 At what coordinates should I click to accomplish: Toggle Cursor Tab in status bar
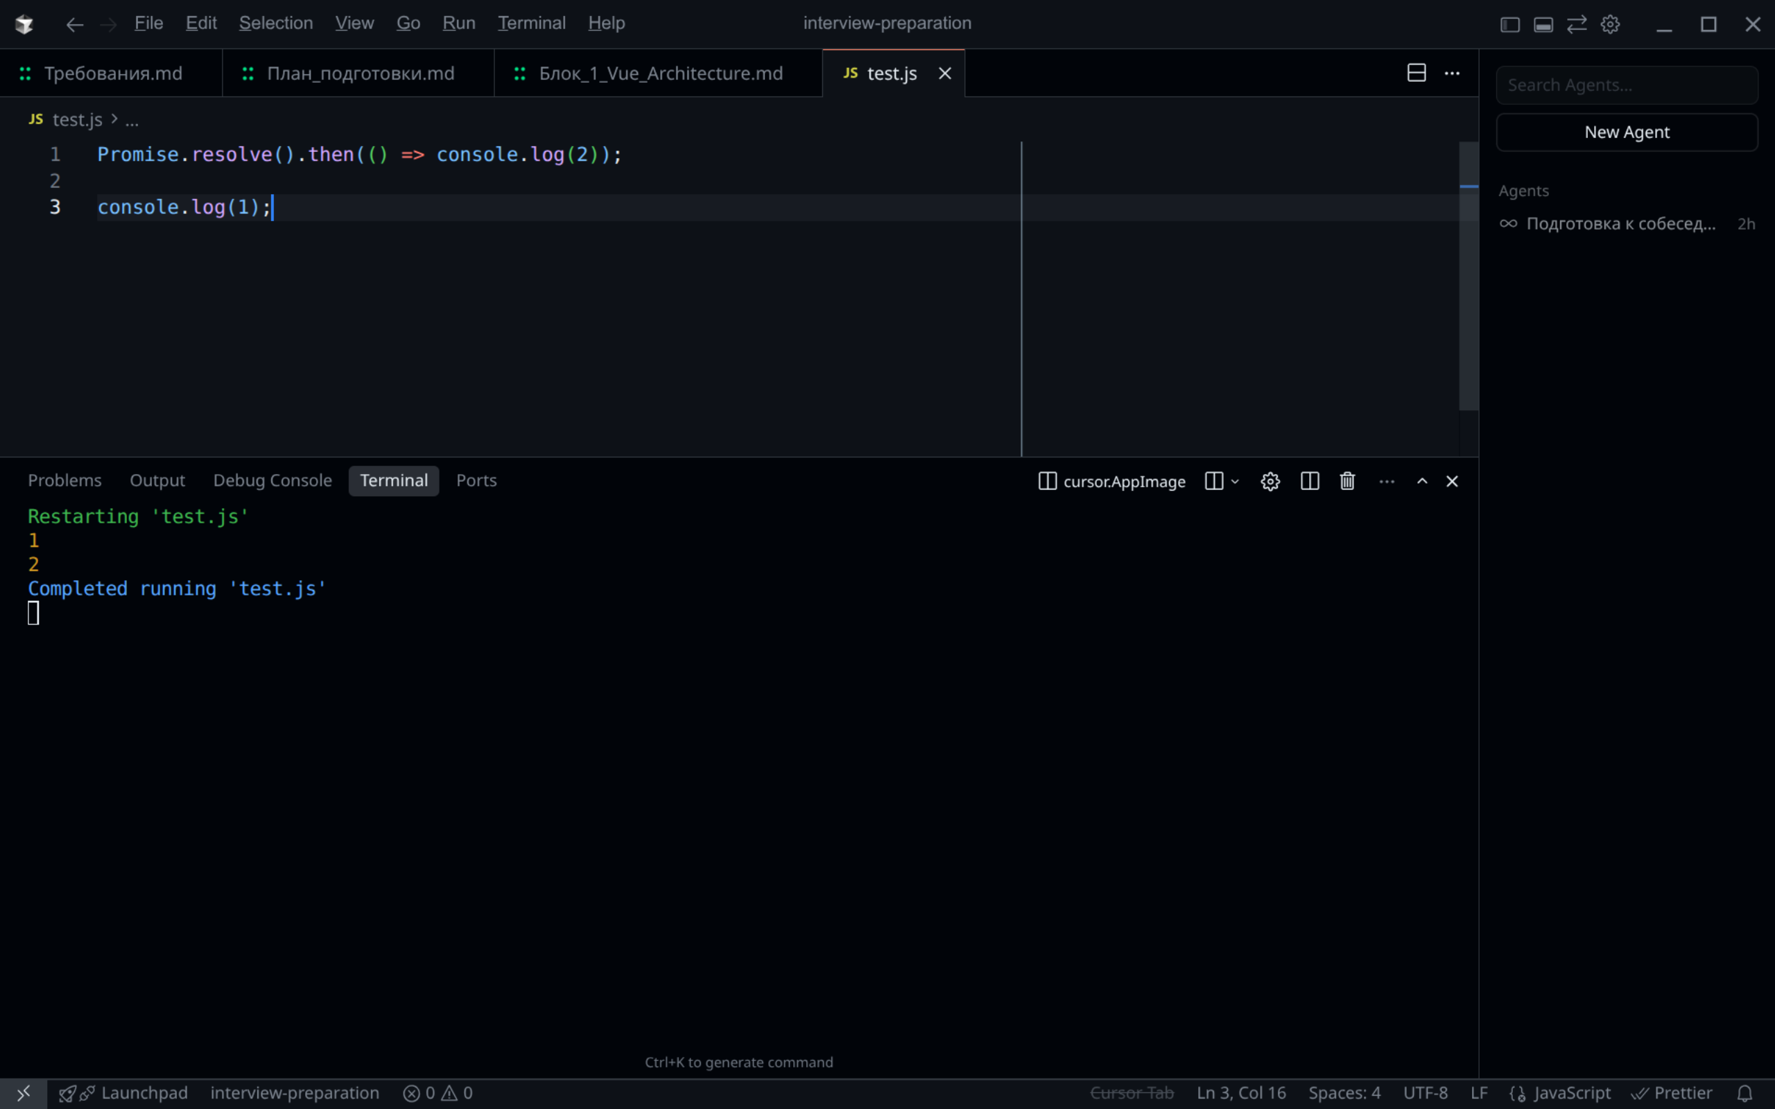[1131, 1093]
